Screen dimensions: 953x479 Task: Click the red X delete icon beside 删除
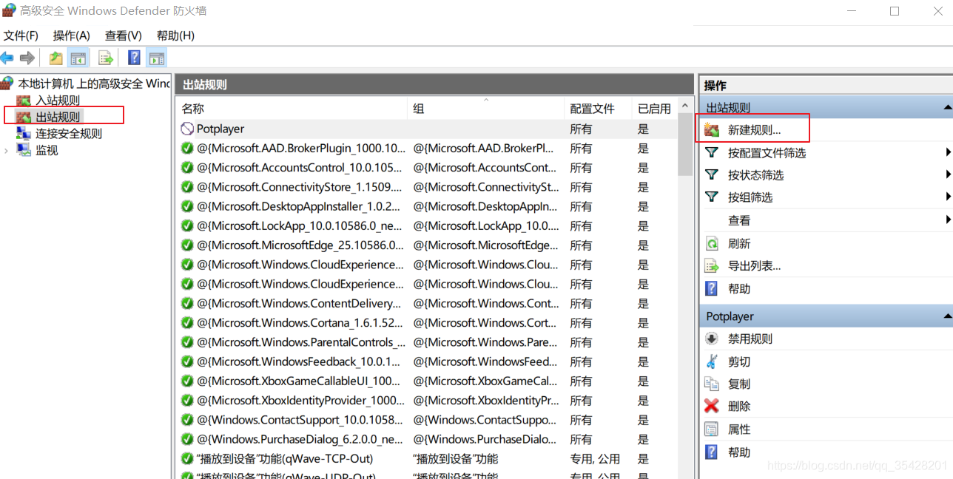[712, 406]
